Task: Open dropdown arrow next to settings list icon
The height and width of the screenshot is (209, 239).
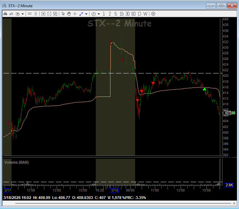Action: [x=22, y=14]
